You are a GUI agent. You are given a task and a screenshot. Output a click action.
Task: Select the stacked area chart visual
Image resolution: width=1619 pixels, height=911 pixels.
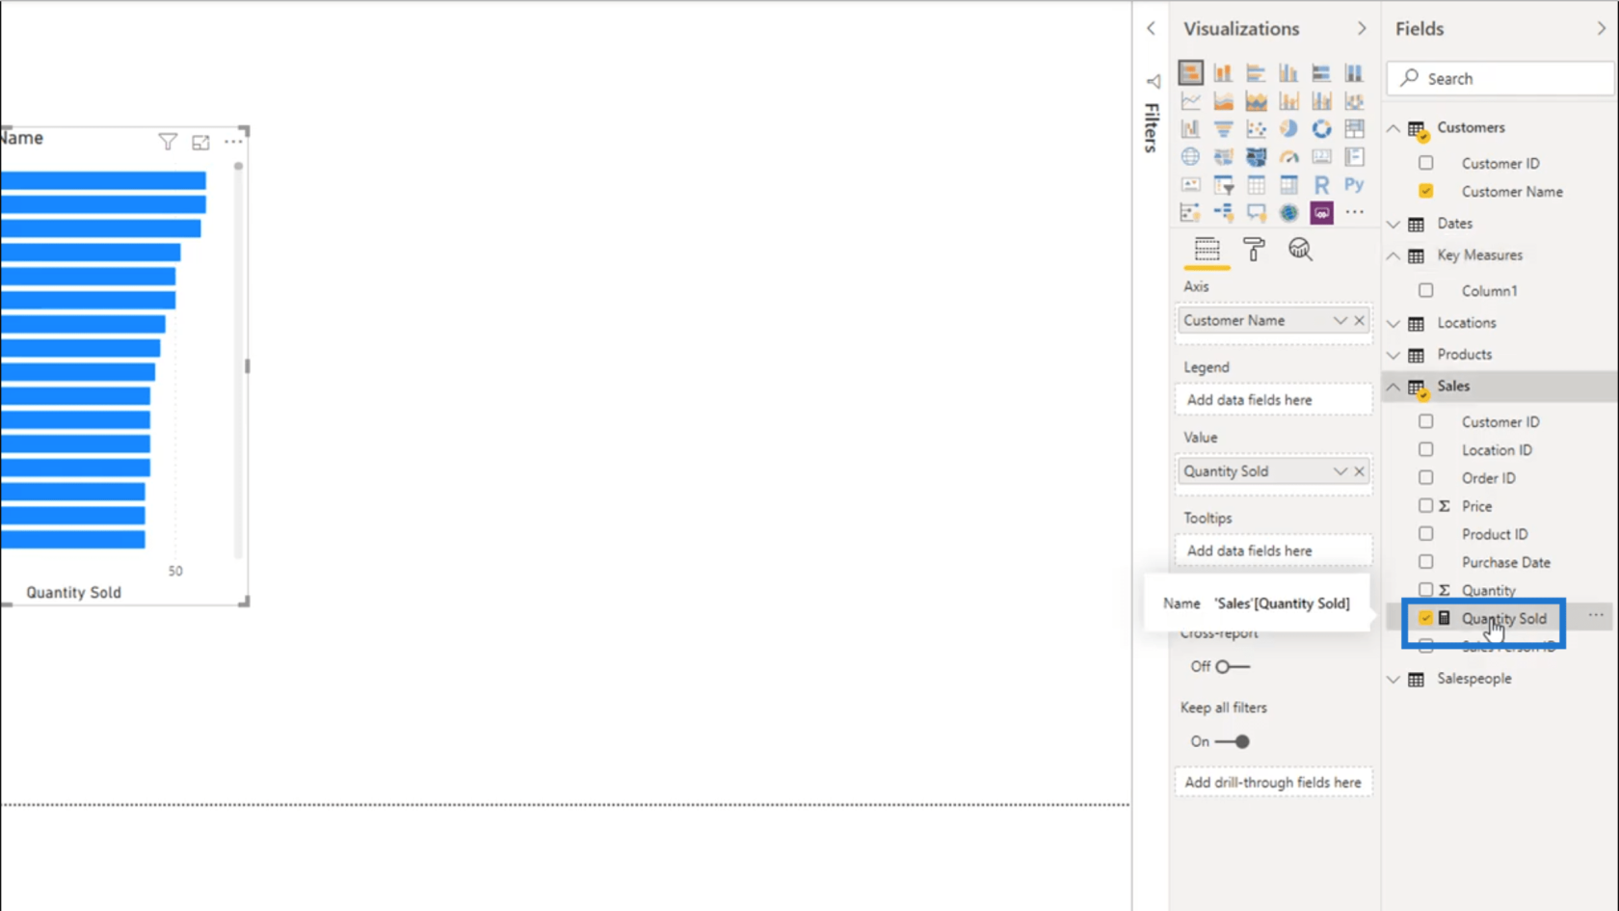point(1256,100)
